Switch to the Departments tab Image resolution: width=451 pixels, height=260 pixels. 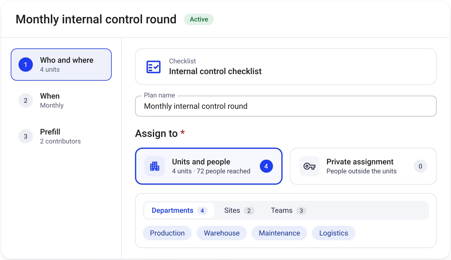coord(179,210)
